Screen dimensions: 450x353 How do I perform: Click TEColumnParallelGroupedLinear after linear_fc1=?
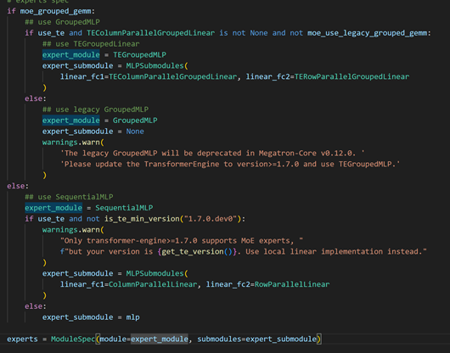coord(172,77)
